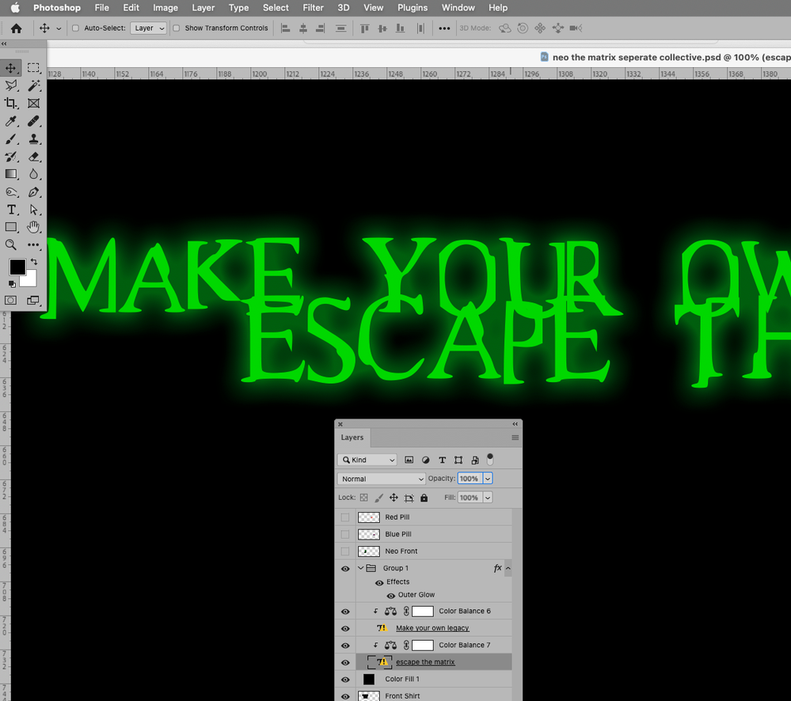Grab the Zoom tool

[11, 244]
